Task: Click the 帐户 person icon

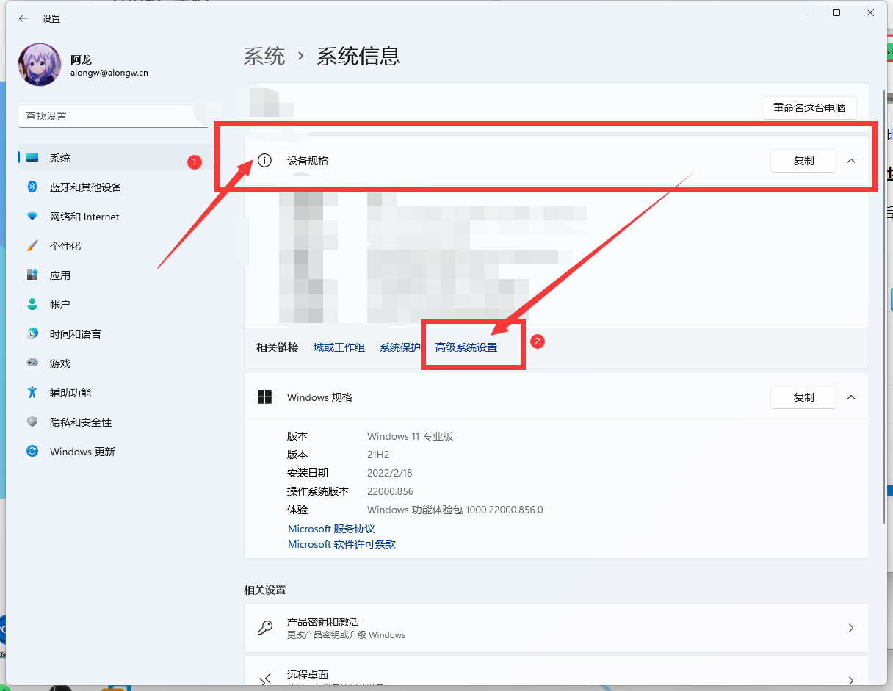Action: (32, 305)
